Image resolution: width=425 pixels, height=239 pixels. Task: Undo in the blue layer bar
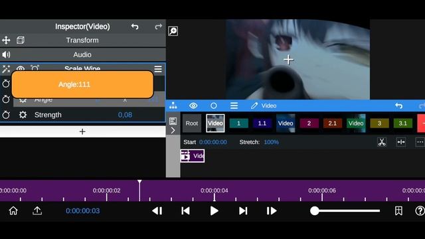pos(398,106)
